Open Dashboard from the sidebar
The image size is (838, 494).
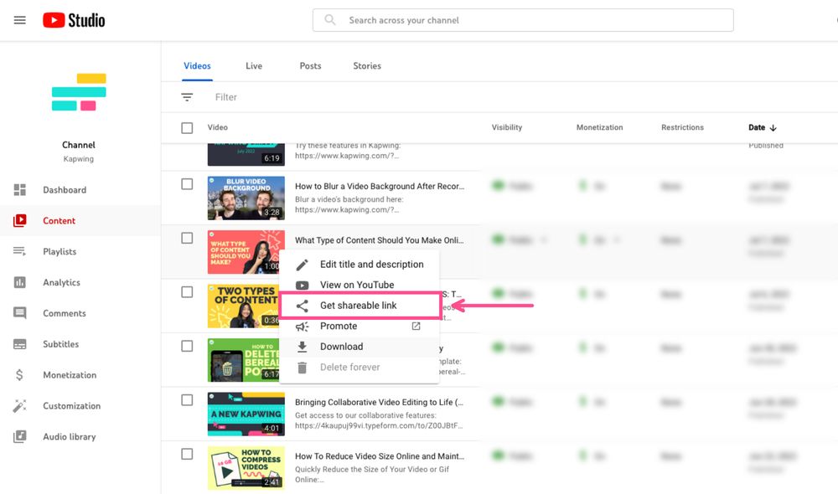click(65, 190)
